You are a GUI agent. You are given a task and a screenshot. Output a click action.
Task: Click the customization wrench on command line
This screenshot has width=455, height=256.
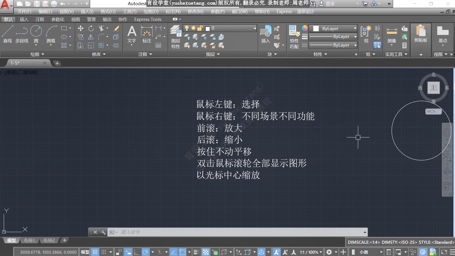click(x=103, y=232)
